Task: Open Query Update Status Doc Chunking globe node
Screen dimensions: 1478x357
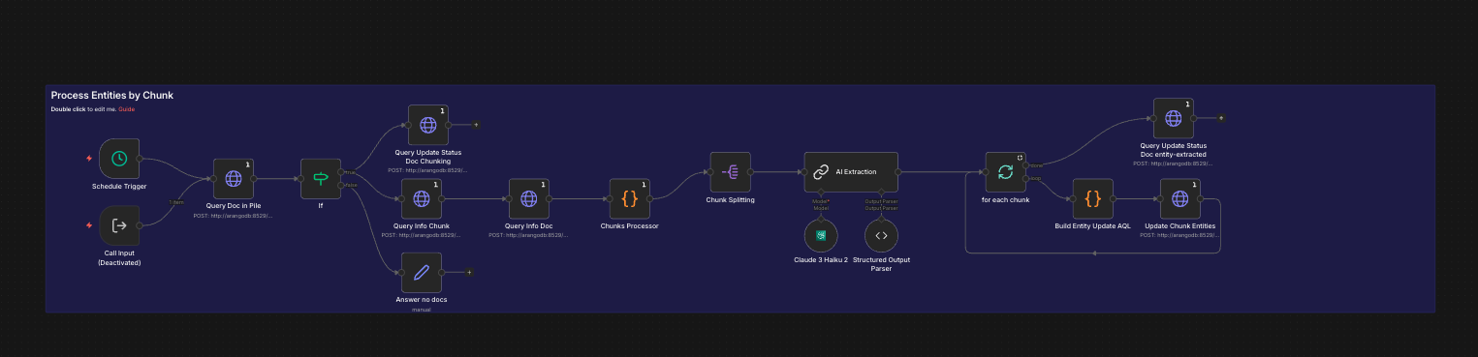Action: [x=428, y=125]
